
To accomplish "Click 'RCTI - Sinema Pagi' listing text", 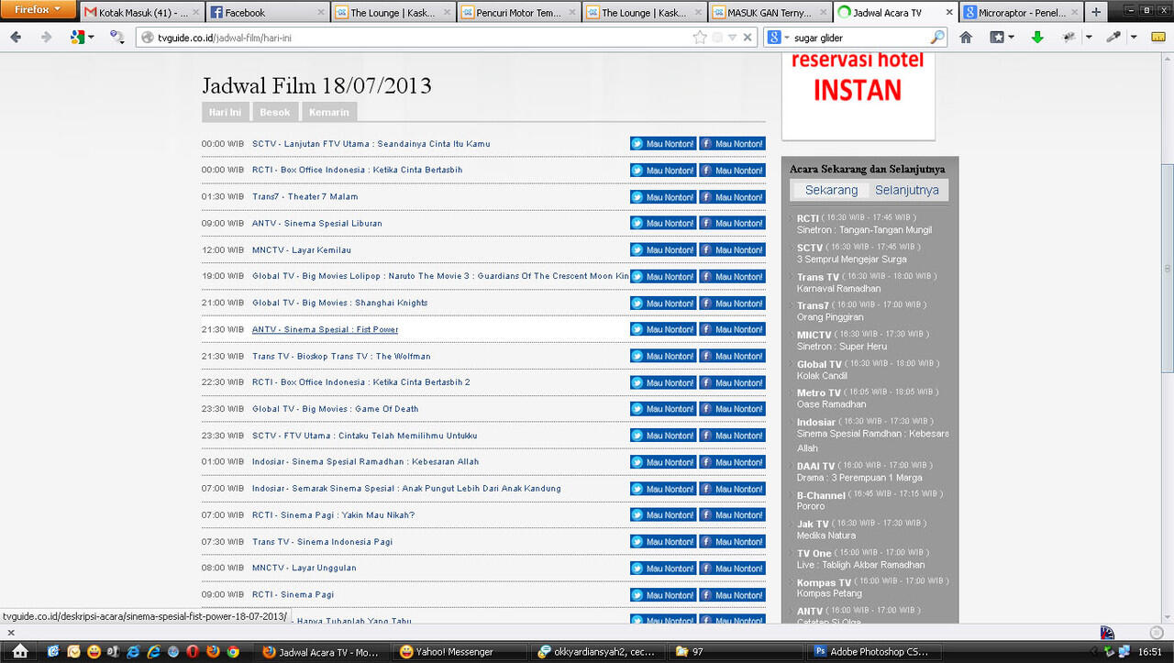I will pos(293,595).
